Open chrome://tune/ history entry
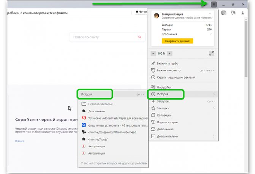Viewport: 255px width, 174px height. (x=113, y=139)
